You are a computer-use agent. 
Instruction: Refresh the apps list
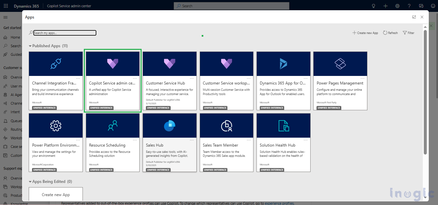pyautogui.click(x=390, y=33)
